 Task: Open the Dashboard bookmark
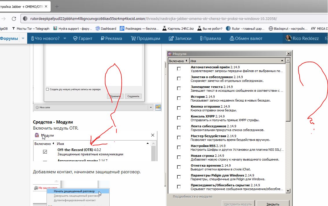tap(106, 29)
